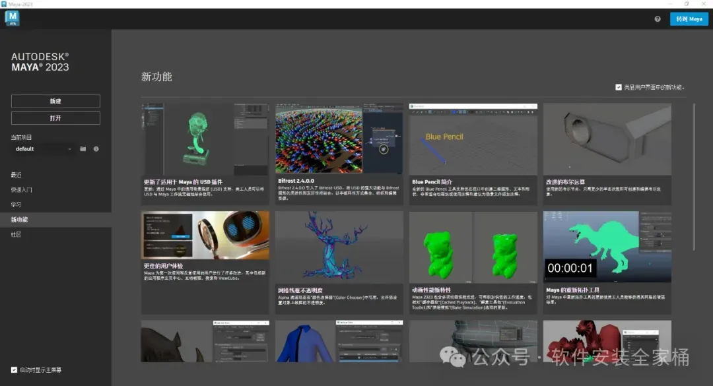
Task: Click the Bifrost 2.4.0.0 title text
Action: [296, 181]
